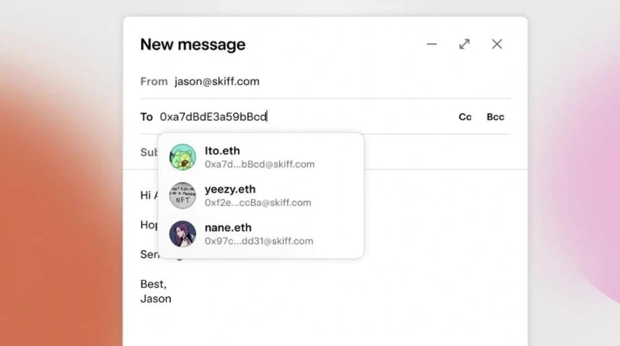Focus the Subject field
Image resolution: width=620 pixels, height=346 pixels.
tap(148, 152)
